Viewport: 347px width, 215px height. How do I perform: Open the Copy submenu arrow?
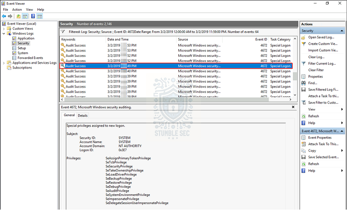pyautogui.click(x=342, y=151)
